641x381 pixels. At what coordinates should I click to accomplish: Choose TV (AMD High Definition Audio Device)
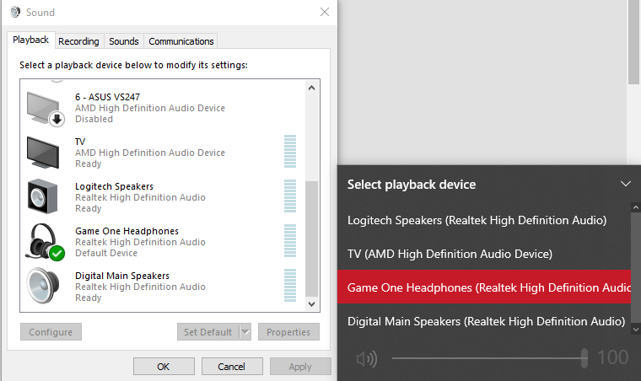point(484,254)
